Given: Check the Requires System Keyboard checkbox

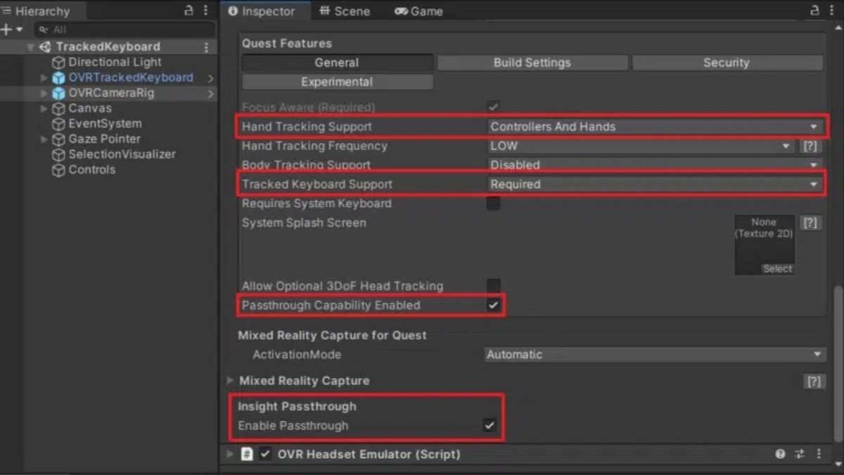Looking at the screenshot, I should [494, 204].
